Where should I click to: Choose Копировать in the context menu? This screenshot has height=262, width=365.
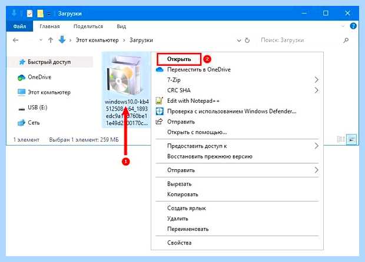[237, 194]
